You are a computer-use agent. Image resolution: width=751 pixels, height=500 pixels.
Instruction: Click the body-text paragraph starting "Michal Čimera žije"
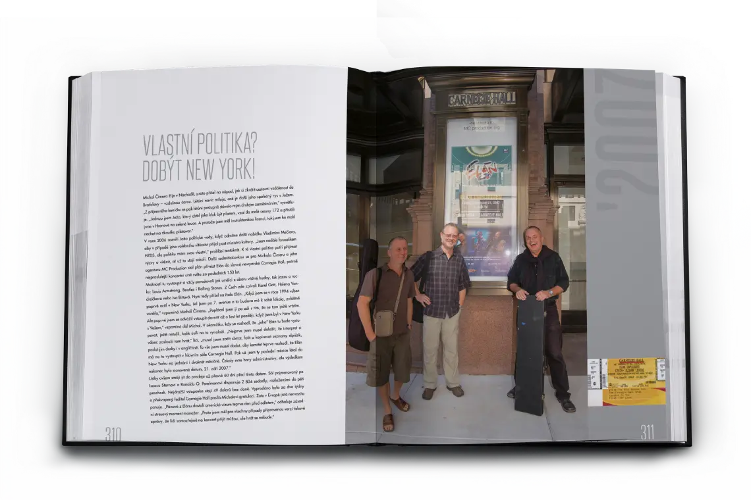tap(219, 211)
